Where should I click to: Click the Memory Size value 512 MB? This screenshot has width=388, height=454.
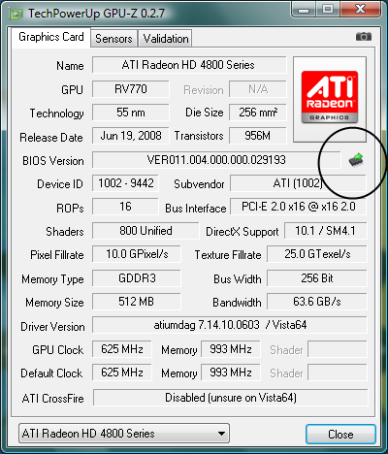137,302
